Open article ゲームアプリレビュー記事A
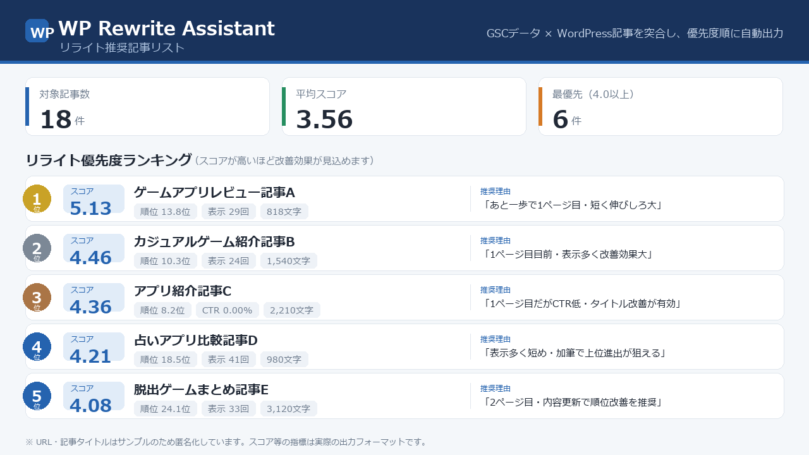 click(214, 192)
